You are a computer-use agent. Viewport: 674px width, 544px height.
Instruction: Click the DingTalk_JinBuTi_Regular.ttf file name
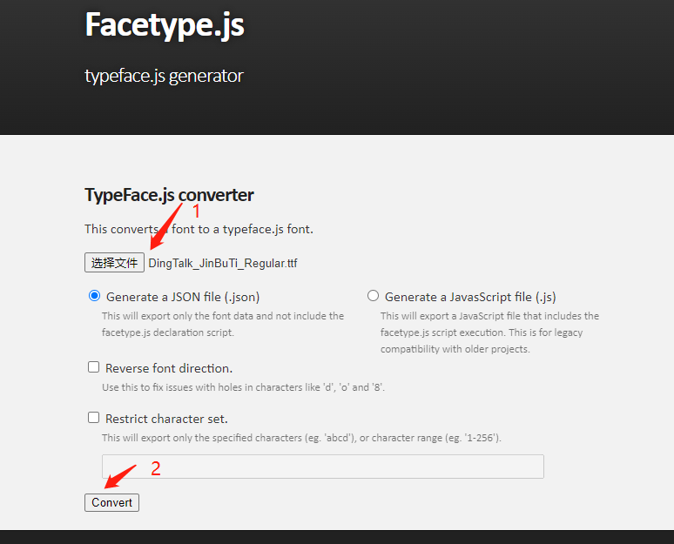[223, 263]
